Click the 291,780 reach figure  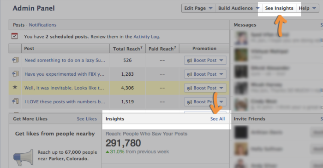123,143
